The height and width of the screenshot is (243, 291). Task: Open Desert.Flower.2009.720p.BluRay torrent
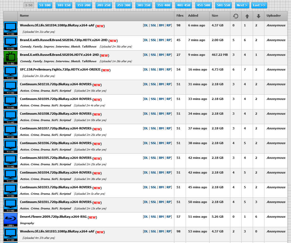(53, 217)
